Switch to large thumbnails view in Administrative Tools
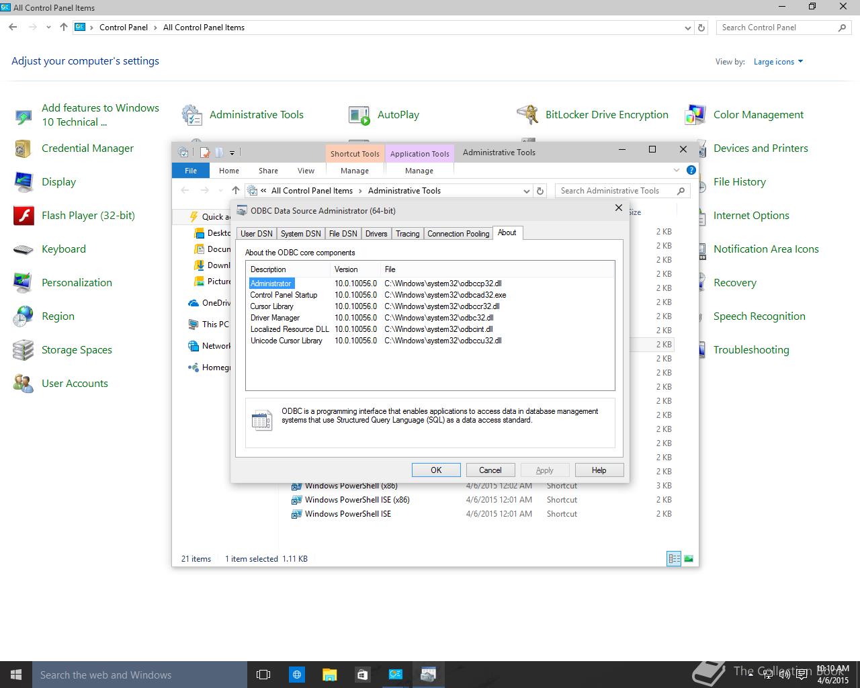Screen dimensions: 860x688 (688, 558)
